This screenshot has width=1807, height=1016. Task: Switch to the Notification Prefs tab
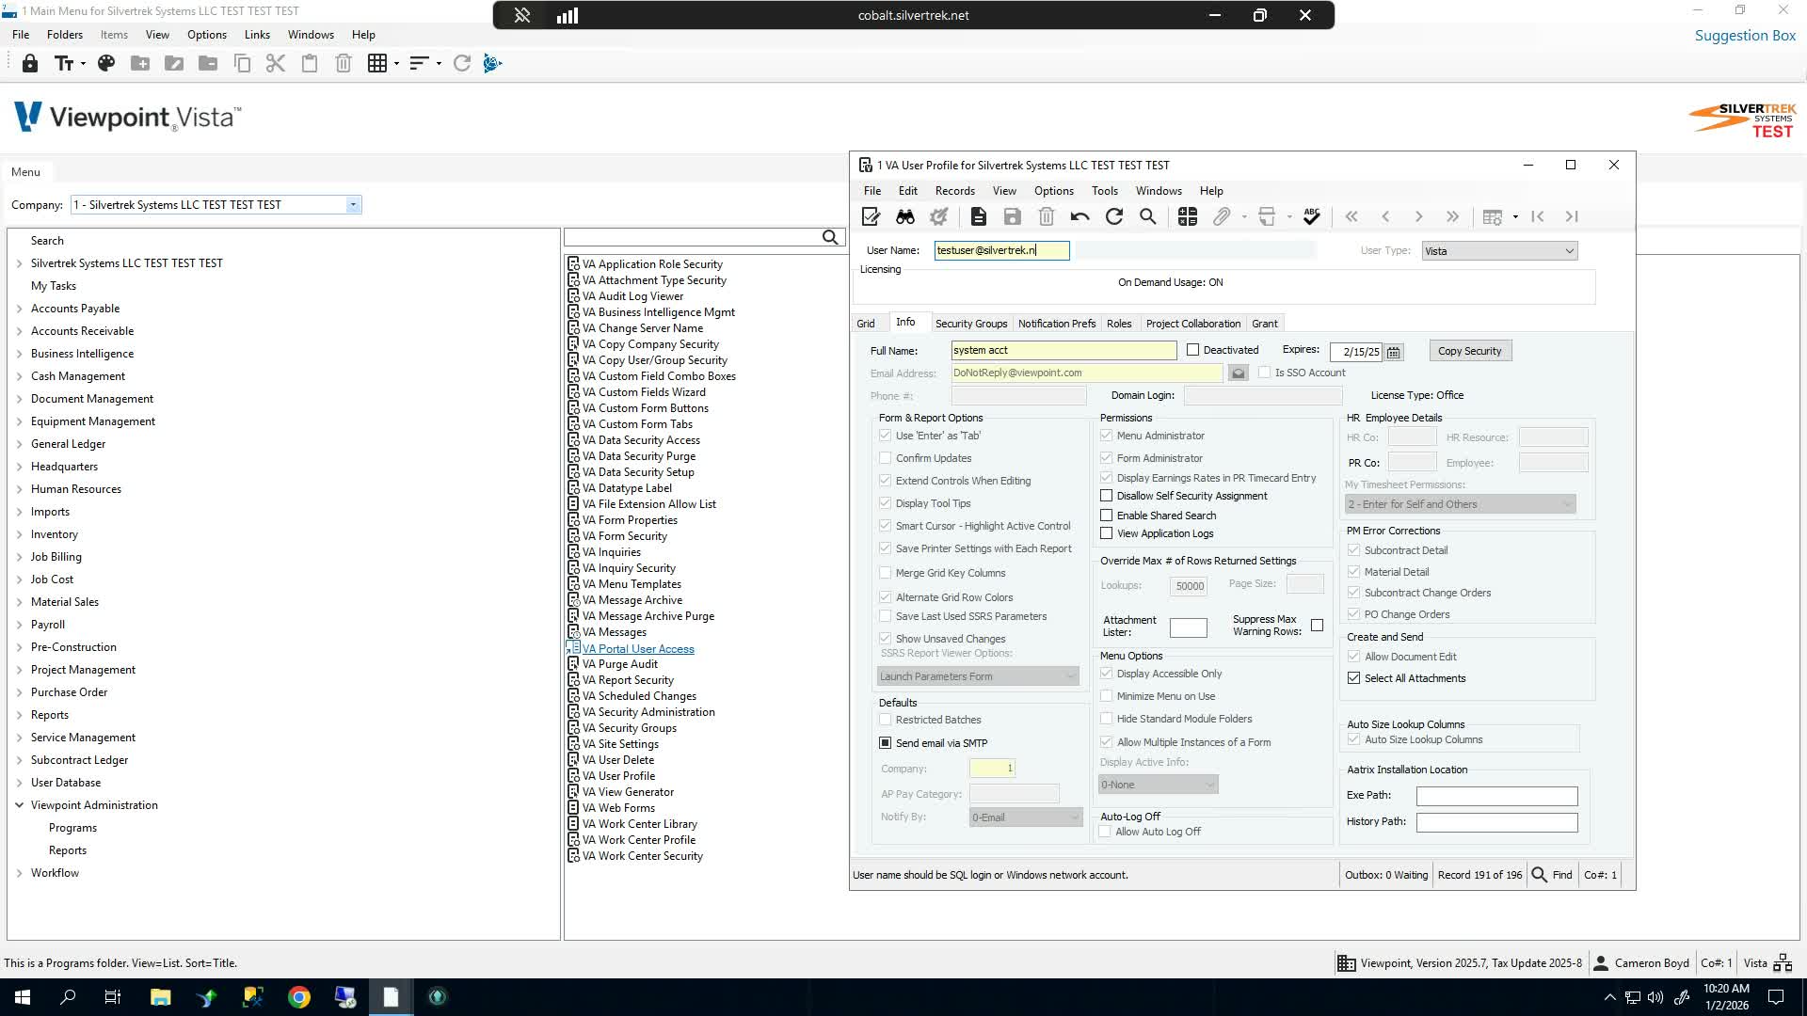pos(1057,324)
